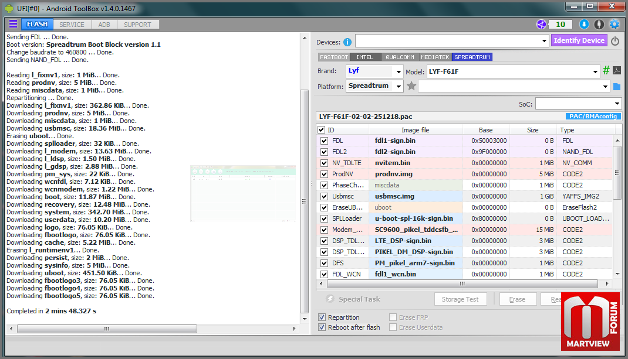This screenshot has width=628, height=359.
Task: Select the MEDIATEK platform tab
Action: click(x=435, y=57)
